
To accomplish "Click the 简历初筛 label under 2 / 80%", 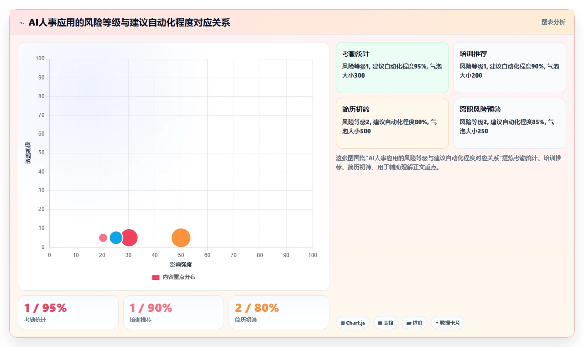I will click(x=246, y=320).
